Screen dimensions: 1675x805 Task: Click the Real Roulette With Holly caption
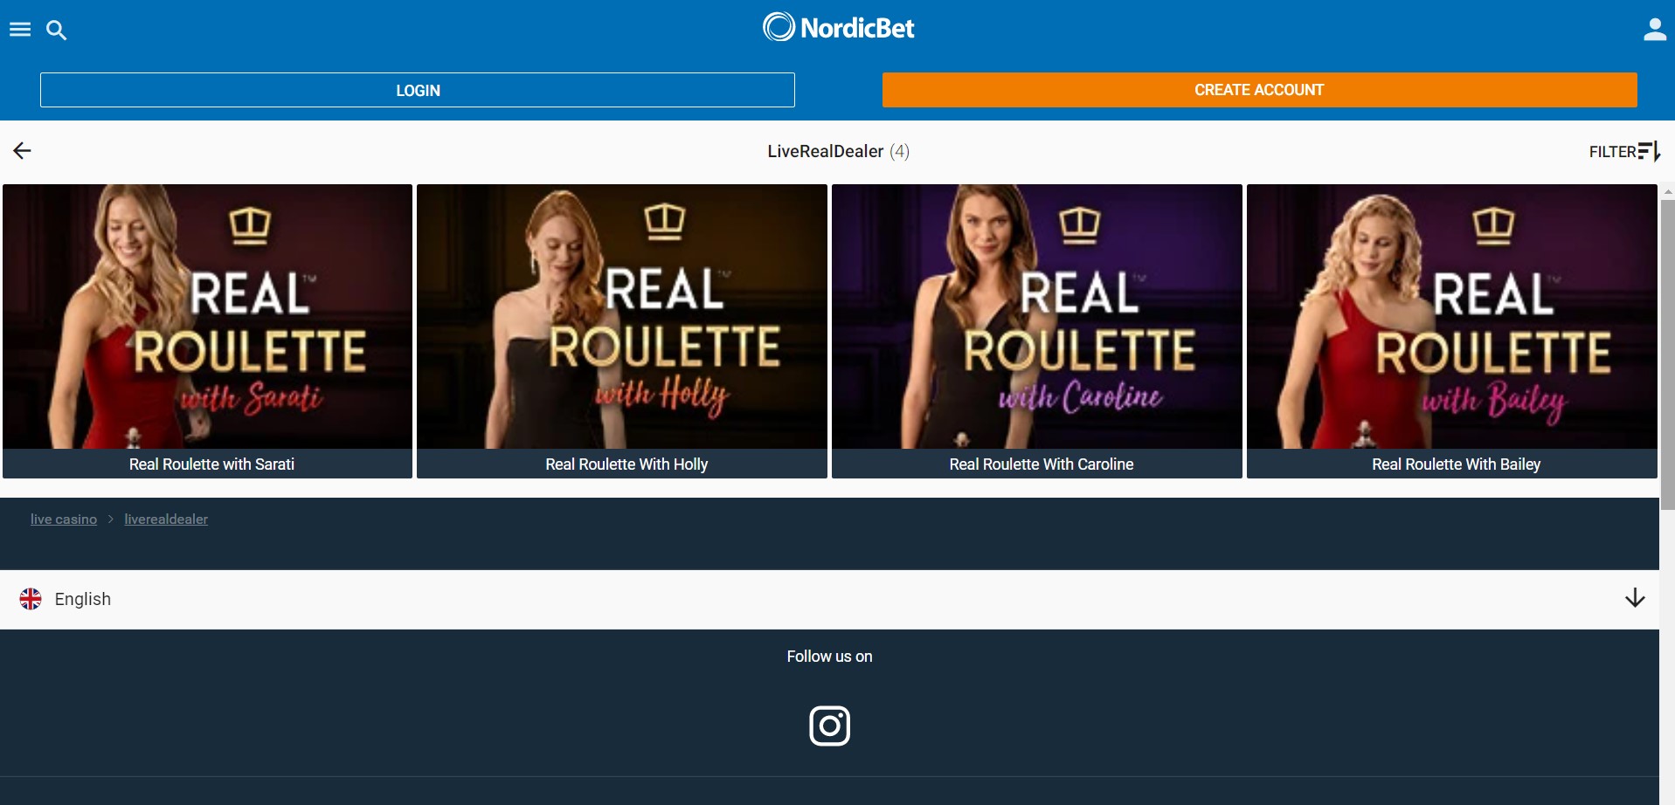click(x=626, y=464)
